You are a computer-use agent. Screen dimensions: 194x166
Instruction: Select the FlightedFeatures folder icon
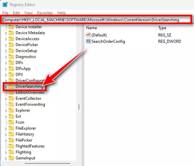click(11, 146)
